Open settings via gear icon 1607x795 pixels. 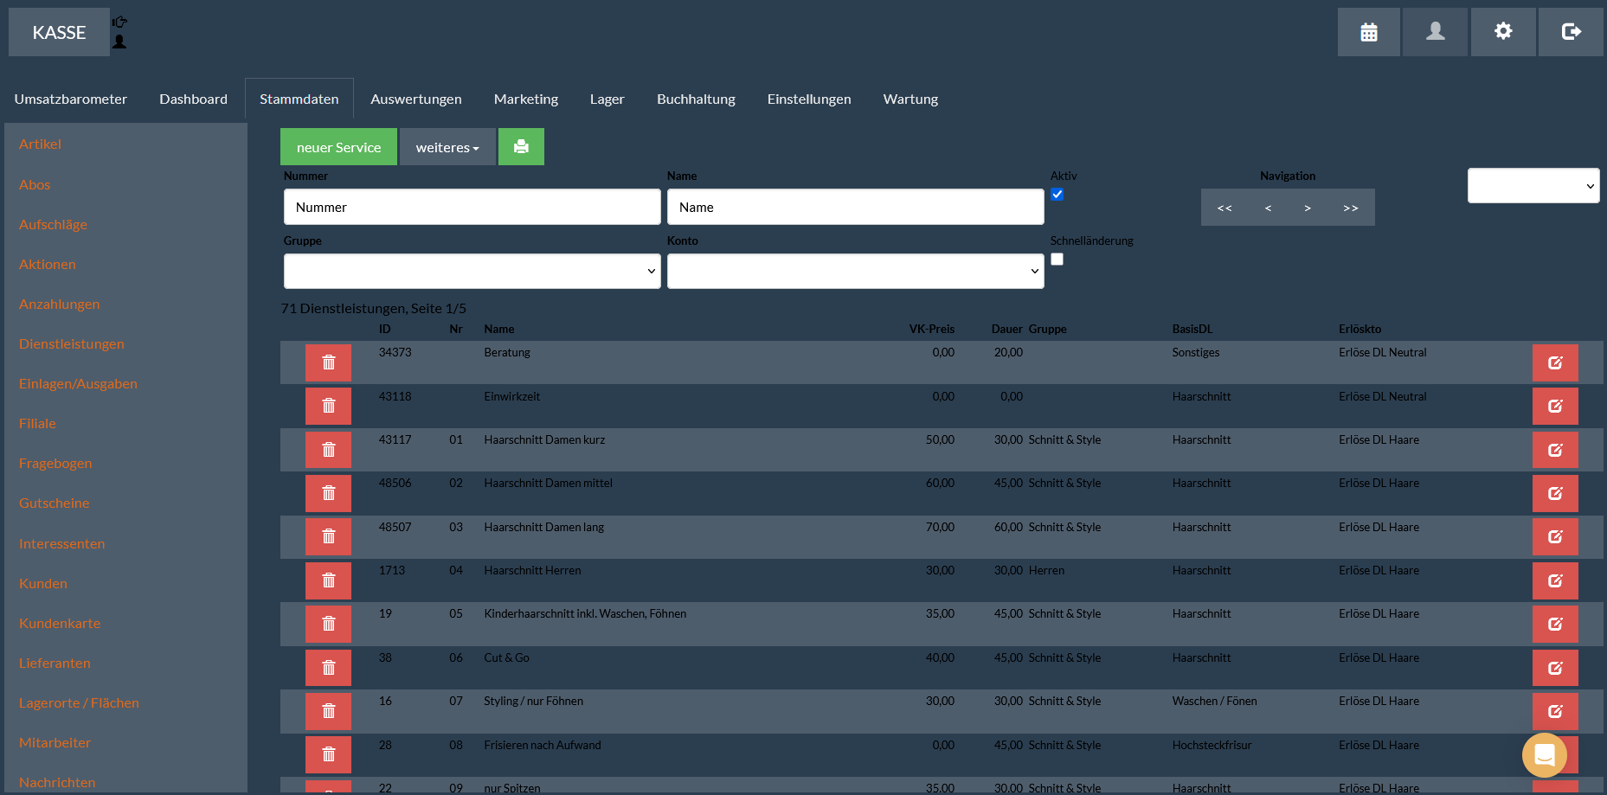click(x=1503, y=32)
